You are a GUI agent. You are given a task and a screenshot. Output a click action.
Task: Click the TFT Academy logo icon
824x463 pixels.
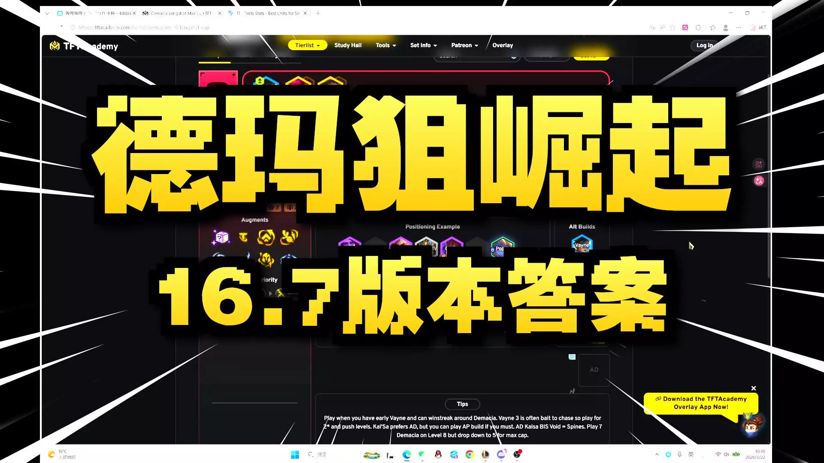[x=55, y=46]
